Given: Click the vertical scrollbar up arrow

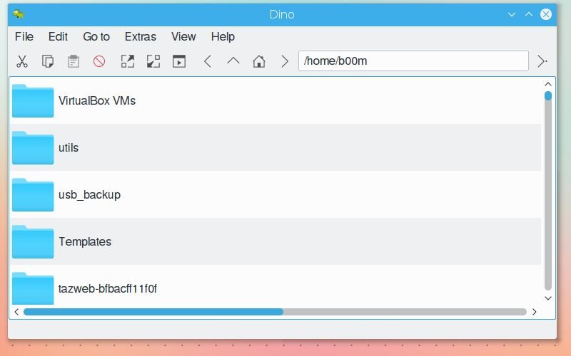Looking at the screenshot, I should tap(547, 84).
